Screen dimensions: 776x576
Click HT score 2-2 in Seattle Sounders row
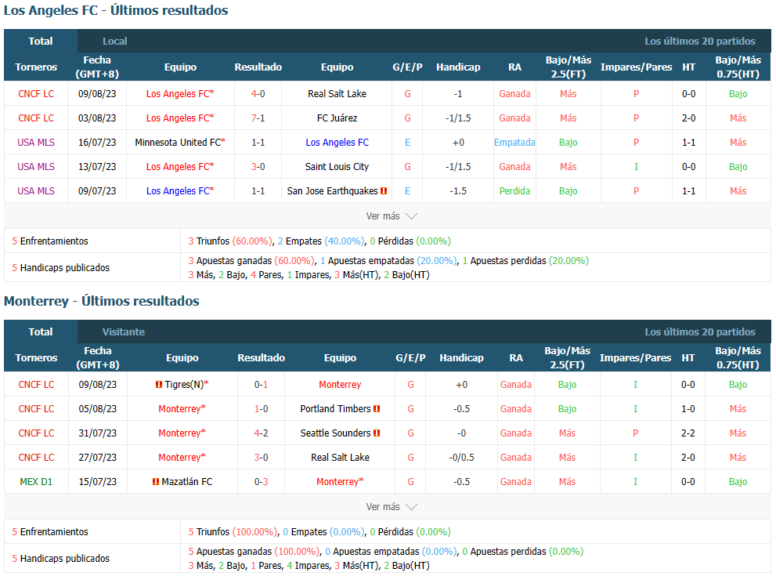pos(688,433)
